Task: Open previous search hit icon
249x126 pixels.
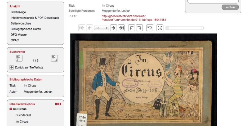Action: point(19,58)
